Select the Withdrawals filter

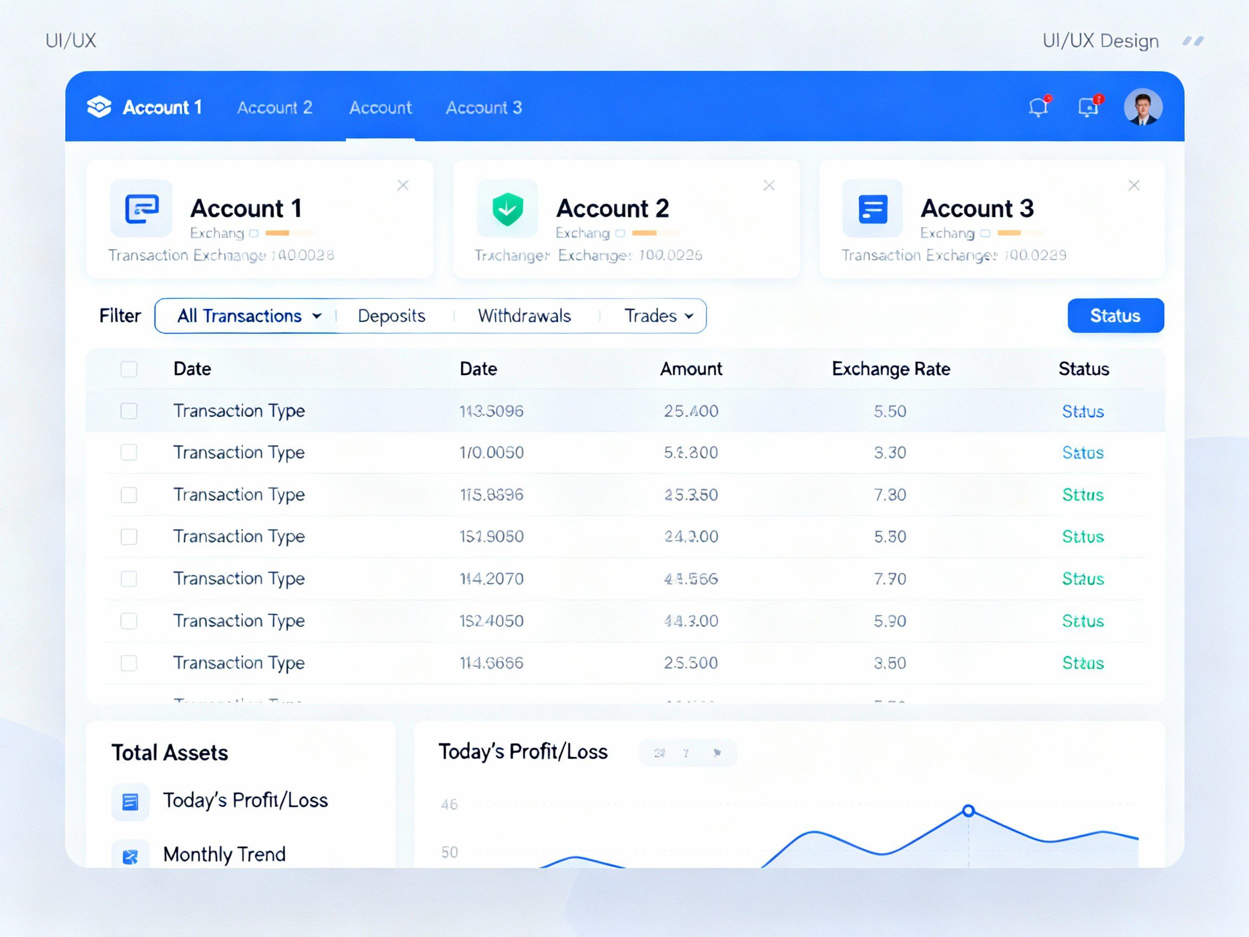click(524, 316)
